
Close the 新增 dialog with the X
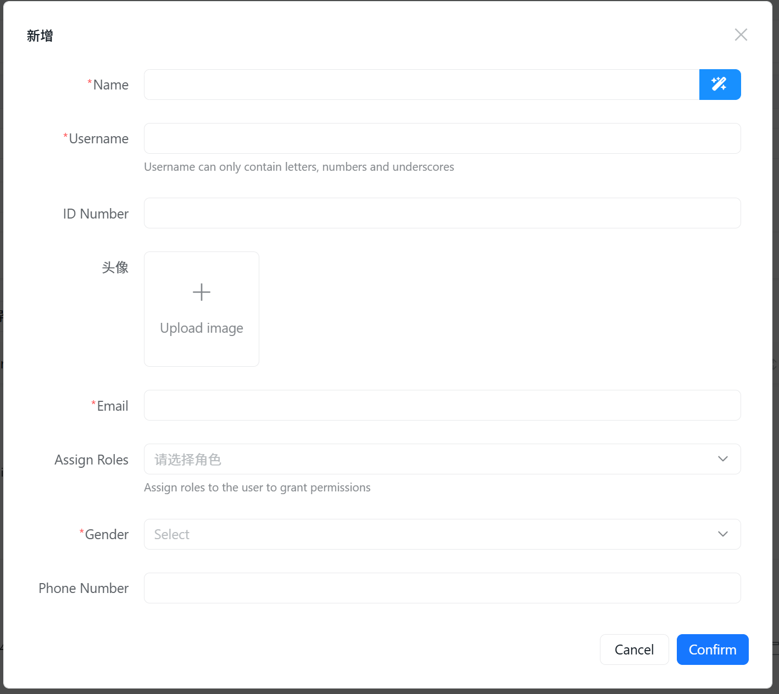tap(741, 35)
